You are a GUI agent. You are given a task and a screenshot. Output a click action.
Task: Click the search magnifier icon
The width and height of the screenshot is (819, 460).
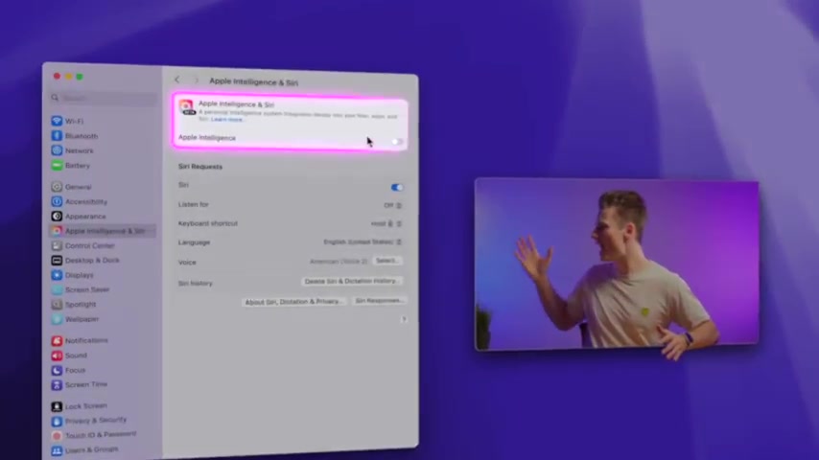pos(55,98)
